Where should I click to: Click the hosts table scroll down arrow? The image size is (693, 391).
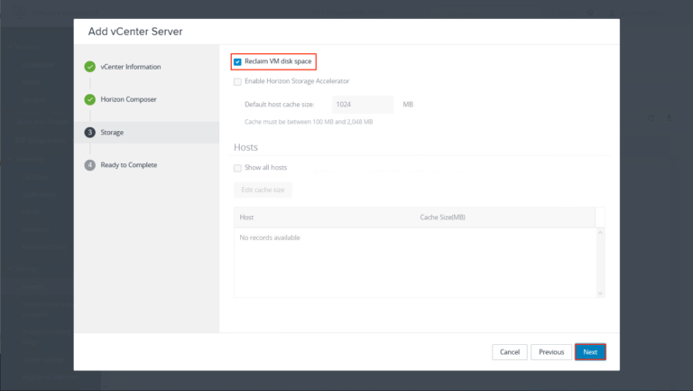600,293
